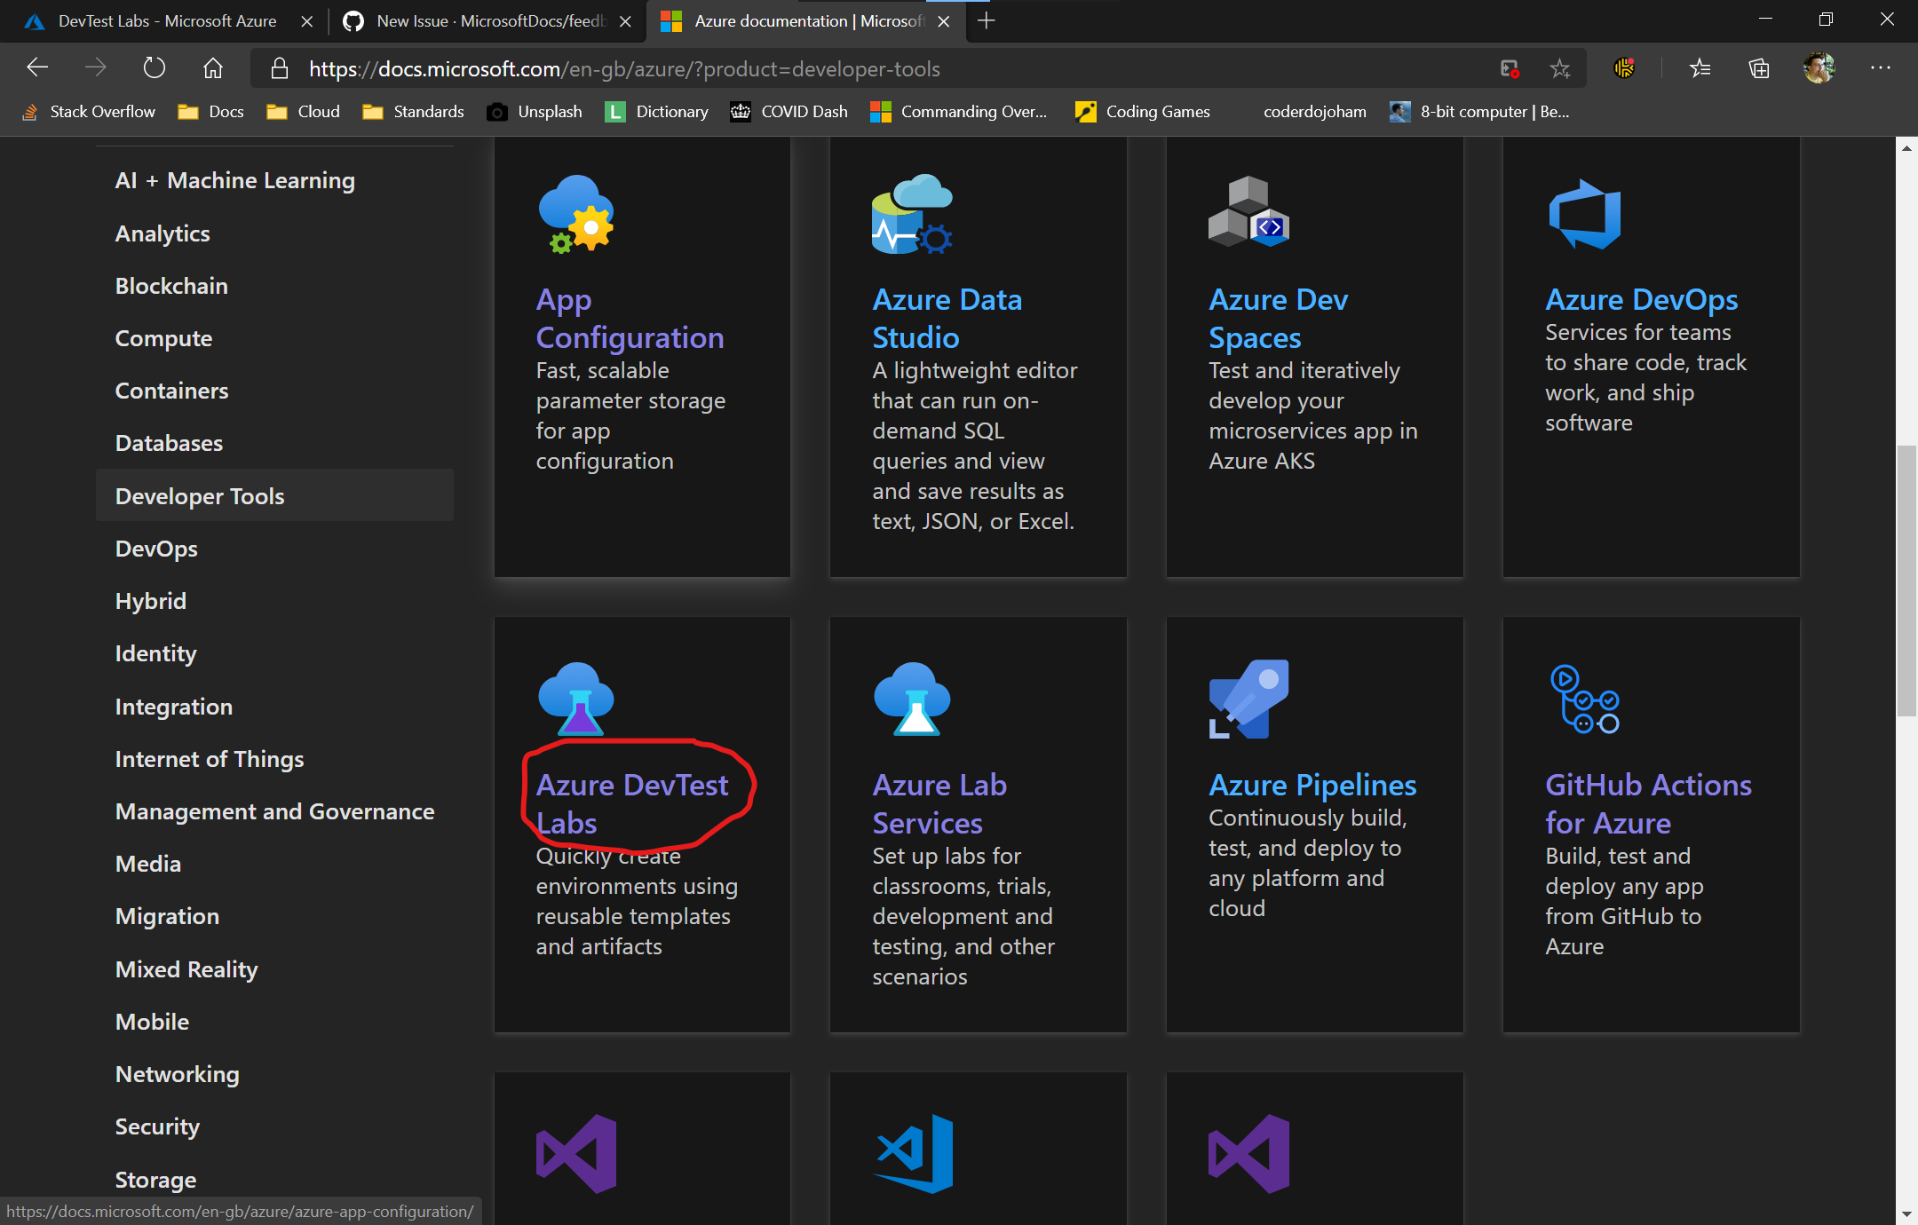This screenshot has height=1225, width=1918.
Task: Switch to the DevTest Labs Azure tab
Action: tap(167, 20)
